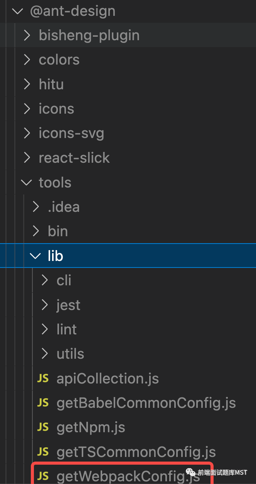Image resolution: width=256 pixels, height=484 pixels.
Task: Select the bin folder
Action: pyautogui.click(x=58, y=231)
